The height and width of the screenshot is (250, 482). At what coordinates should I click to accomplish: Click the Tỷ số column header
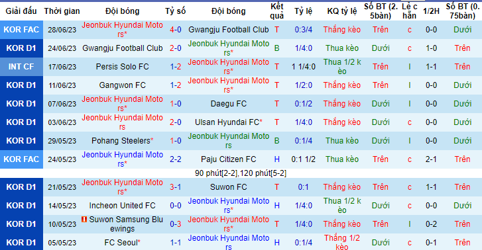pyautogui.click(x=176, y=11)
